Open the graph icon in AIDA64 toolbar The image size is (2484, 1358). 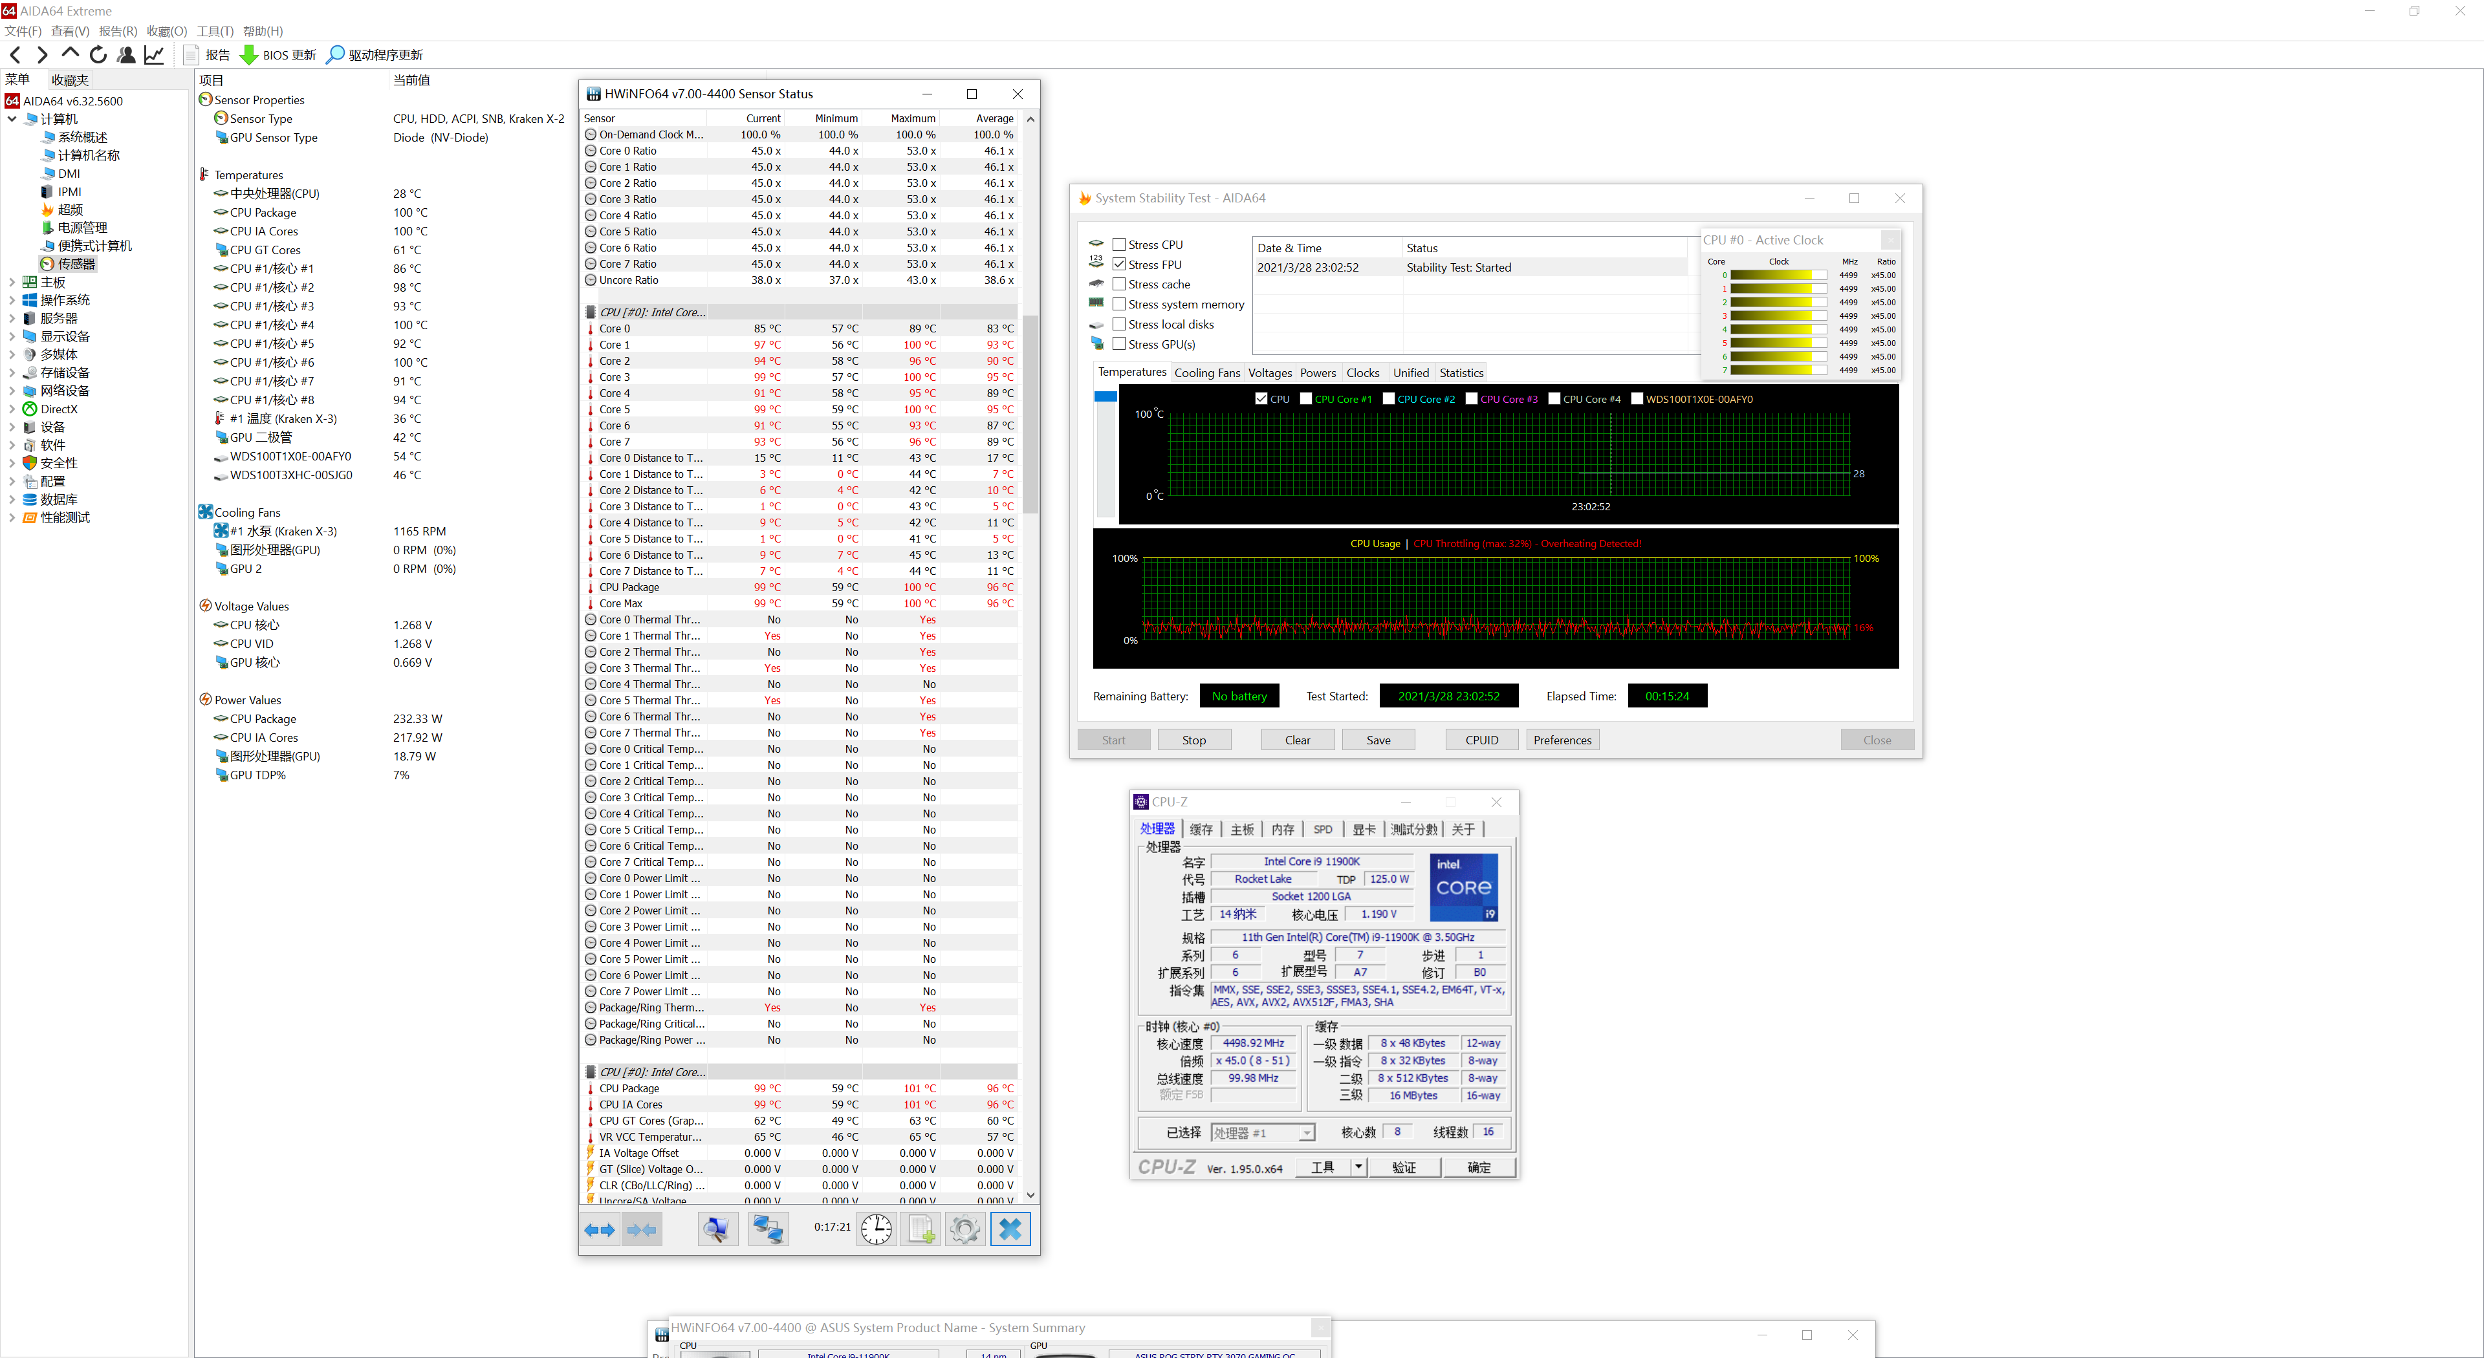[x=155, y=55]
